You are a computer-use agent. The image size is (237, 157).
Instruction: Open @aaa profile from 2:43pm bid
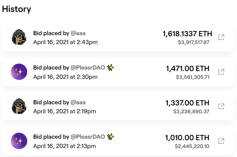coord(78,33)
